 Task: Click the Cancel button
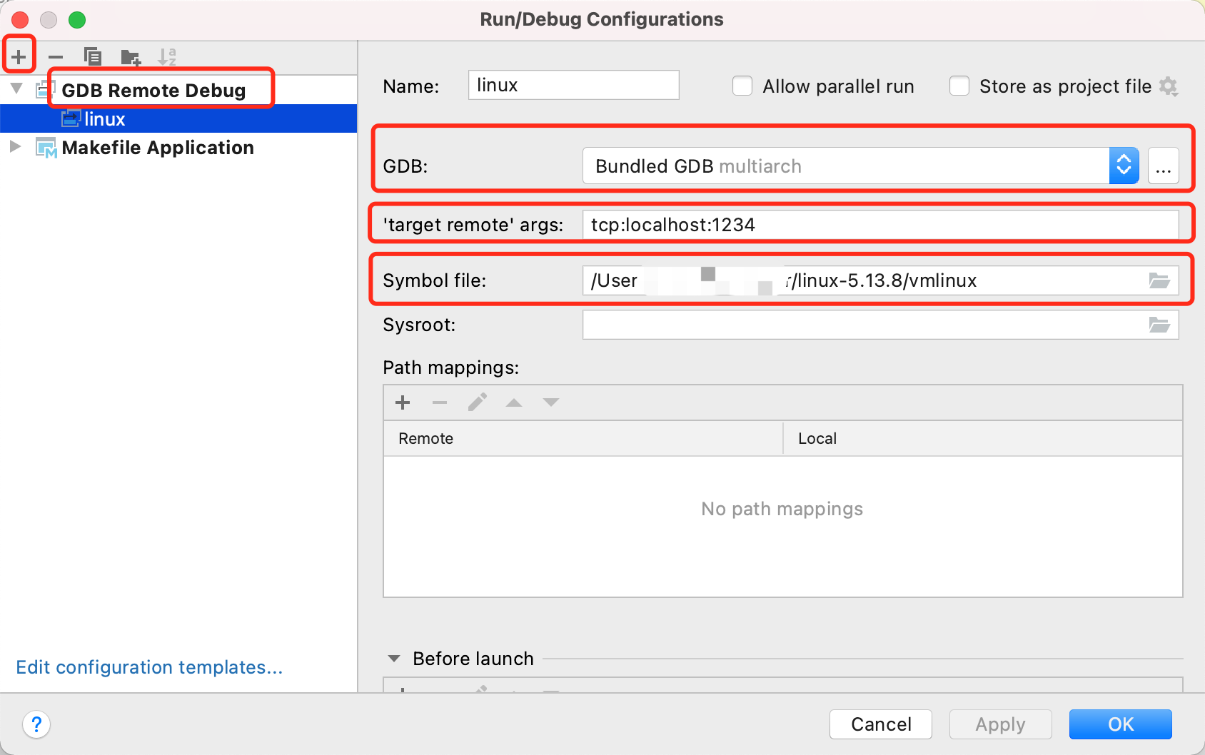(x=880, y=724)
